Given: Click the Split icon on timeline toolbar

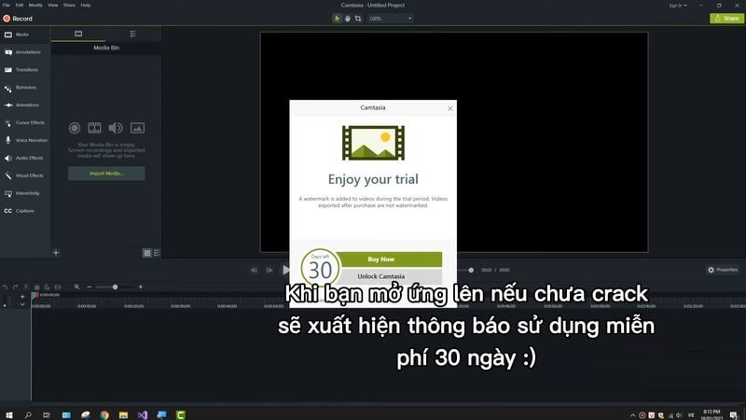Looking at the screenshot, I should tap(58, 287).
